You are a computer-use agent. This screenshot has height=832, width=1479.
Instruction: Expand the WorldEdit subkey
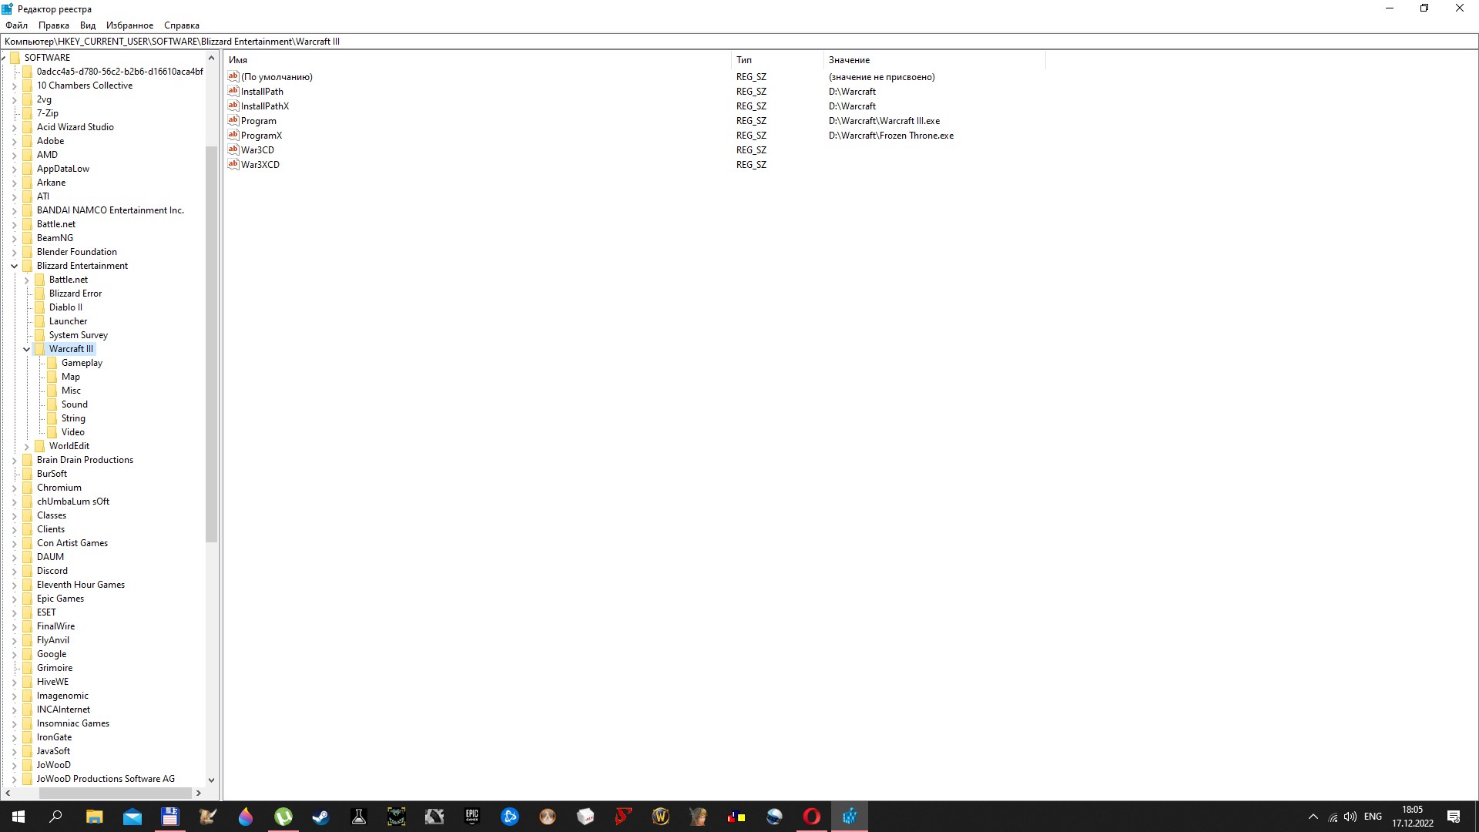27,446
